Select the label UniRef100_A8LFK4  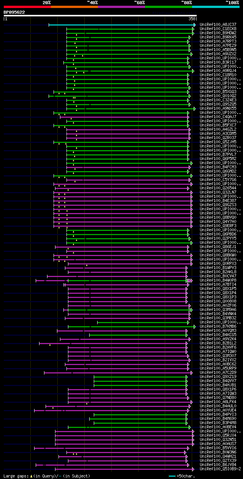coord(218,402)
